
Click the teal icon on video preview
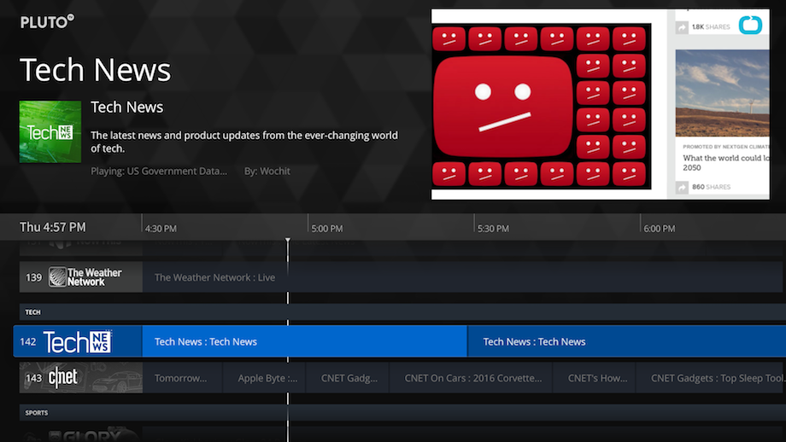click(750, 26)
